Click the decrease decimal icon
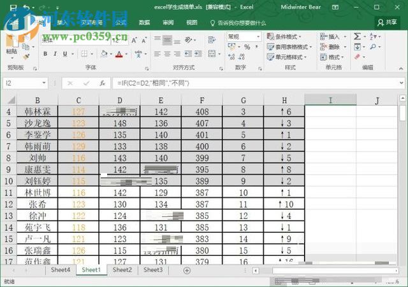The width and height of the screenshot is (408, 287). (x=242, y=57)
